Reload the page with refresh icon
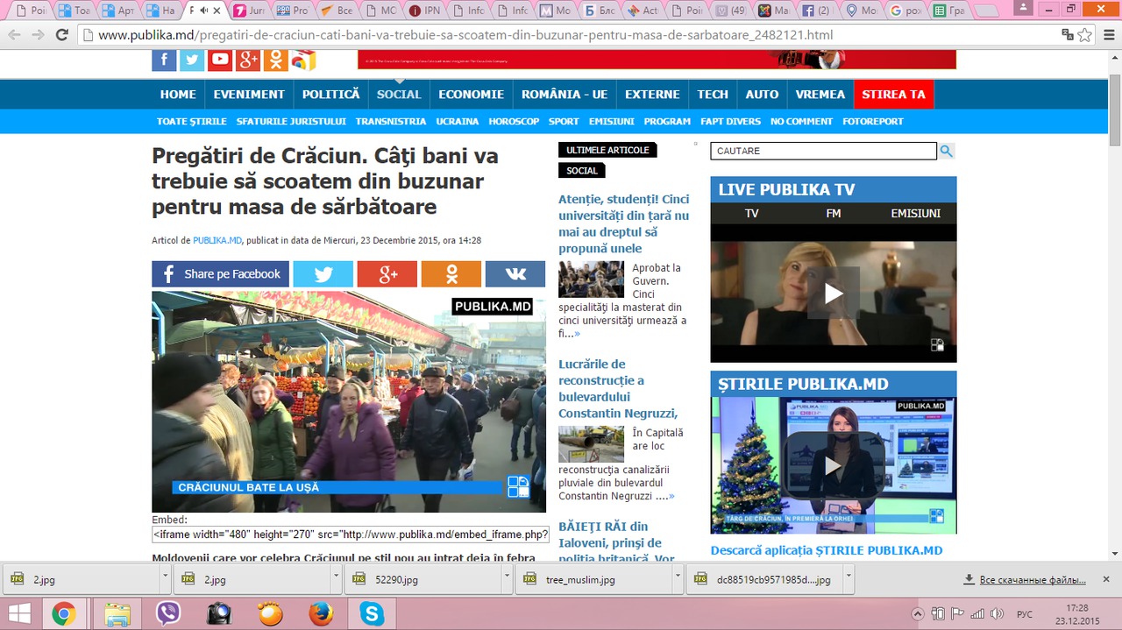Screen dimensions: 1122x630 tap(61, 35)
